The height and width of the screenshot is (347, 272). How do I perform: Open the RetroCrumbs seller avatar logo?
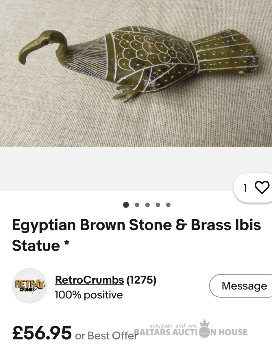click(x=29, y=286)
